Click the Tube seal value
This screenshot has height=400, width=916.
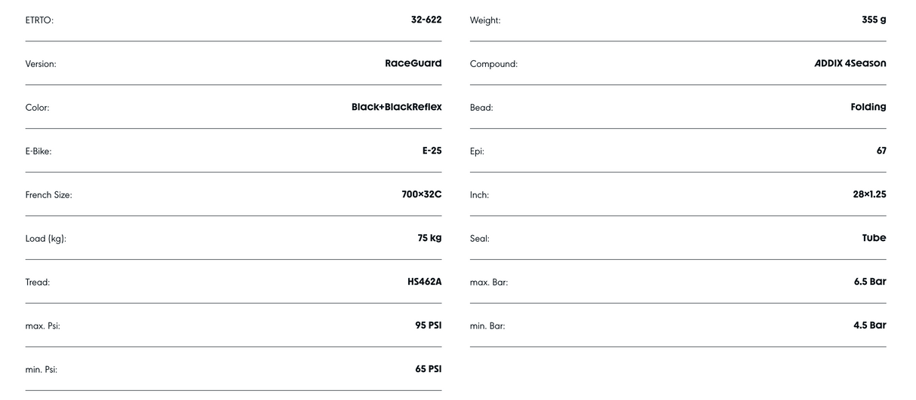pyautogui.click(x=874, y=238)
